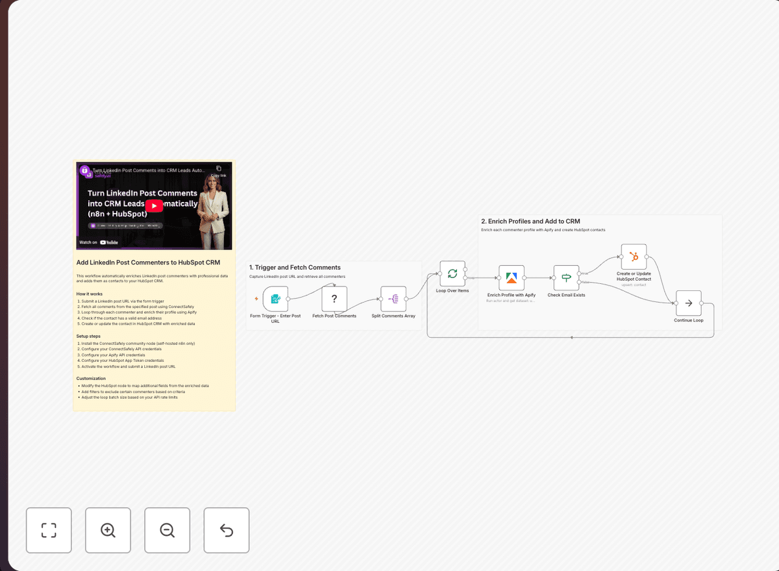Select the Create or Update HubSpot Contact node
Viewport: 779px width, 571px height.
point(633,256)
